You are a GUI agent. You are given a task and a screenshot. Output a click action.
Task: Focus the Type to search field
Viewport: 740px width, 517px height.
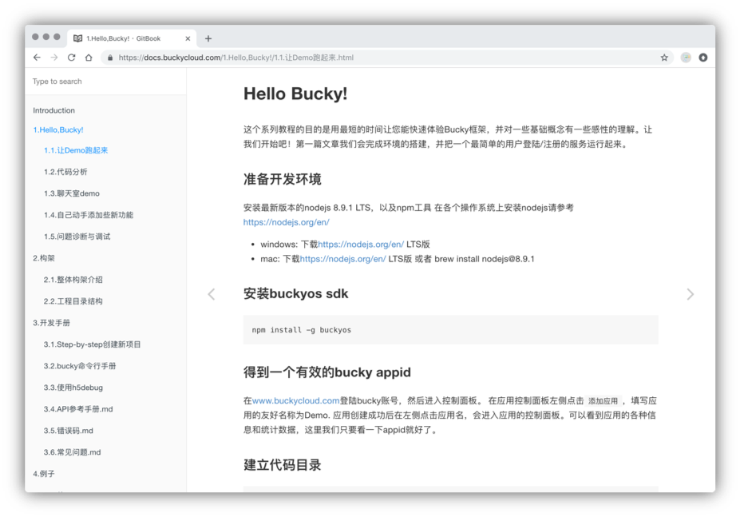click(x=105, y=82)
